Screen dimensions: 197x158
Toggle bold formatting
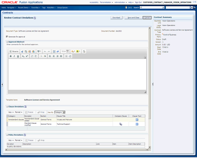[x=11, y=56]
